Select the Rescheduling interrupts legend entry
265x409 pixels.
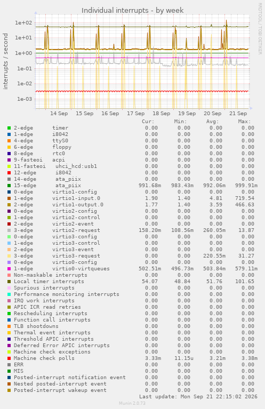[50, 314]
